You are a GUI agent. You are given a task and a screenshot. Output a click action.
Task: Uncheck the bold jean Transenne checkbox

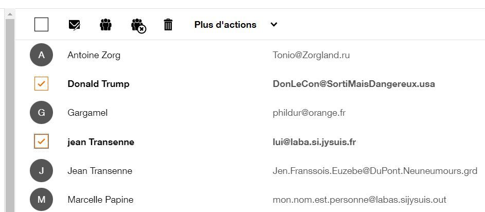click(41, 142)
